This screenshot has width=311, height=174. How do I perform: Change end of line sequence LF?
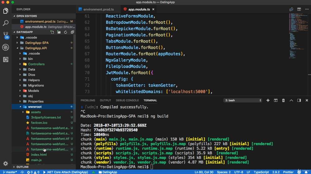248,172
